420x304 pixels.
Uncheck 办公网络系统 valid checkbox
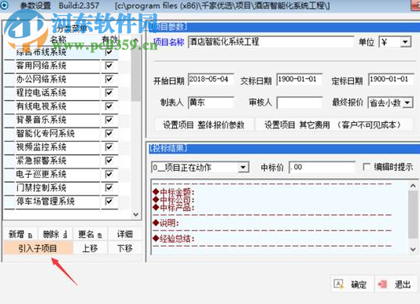point(109,80)
